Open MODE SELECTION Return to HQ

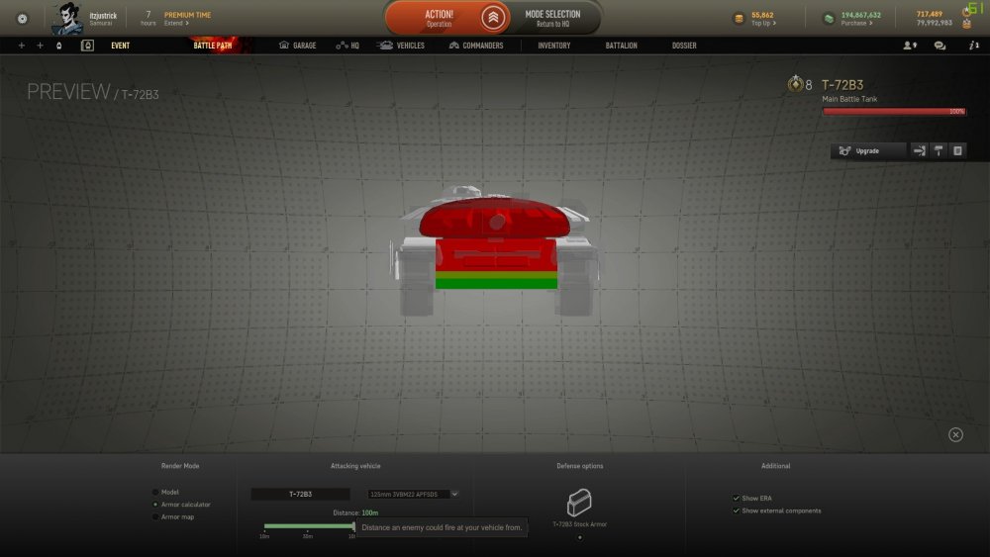click(x=552, y=18)
